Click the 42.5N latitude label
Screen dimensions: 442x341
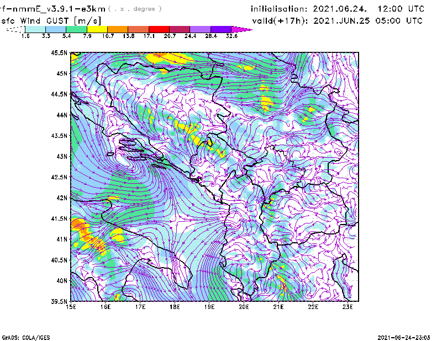tap(59, 177)
